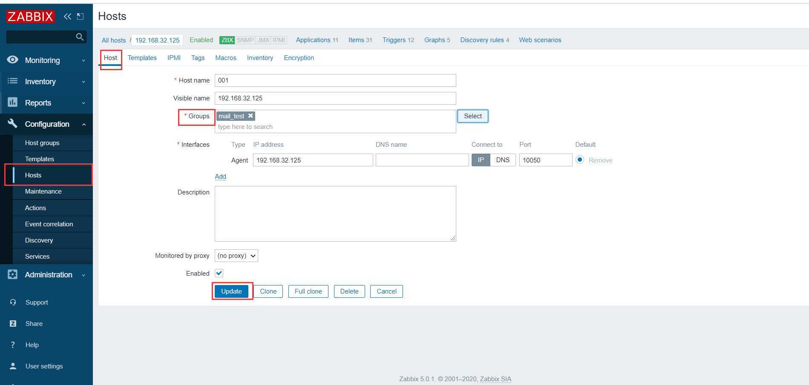Screen dimensions: 809x385
Task: Open Graphs 5 link
Action: pyautogui.click(x=437, y=40)
